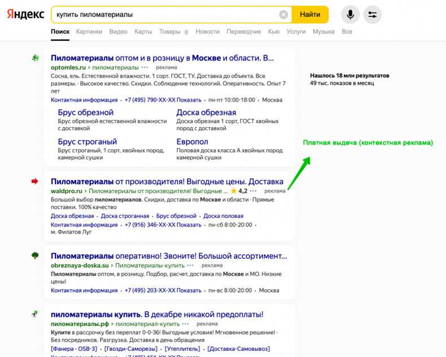The width and height of the screenshot is (446, 357).
Task: Open waldpro Доска строганная quick link
Action: tap(125, 216)
